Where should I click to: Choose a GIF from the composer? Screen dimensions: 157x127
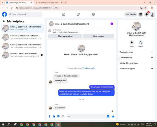coord(63,116)
